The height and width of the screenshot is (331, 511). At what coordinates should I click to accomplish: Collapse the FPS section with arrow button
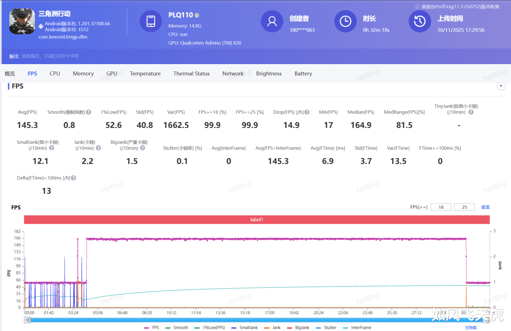pos(501,86)
